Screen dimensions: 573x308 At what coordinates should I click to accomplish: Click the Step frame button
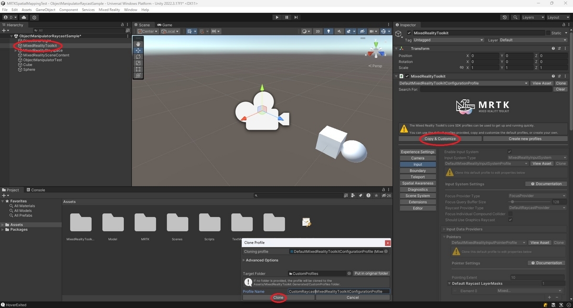pyautogui.click(x=296, y=17)
